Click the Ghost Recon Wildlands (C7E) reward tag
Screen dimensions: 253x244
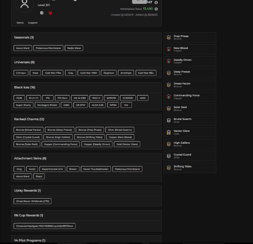[33, 201]
